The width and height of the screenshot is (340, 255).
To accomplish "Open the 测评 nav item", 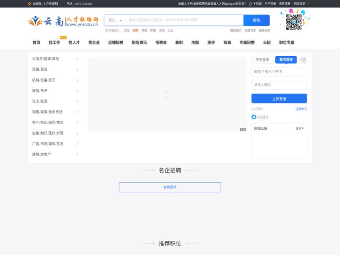I will click(211, 42).
